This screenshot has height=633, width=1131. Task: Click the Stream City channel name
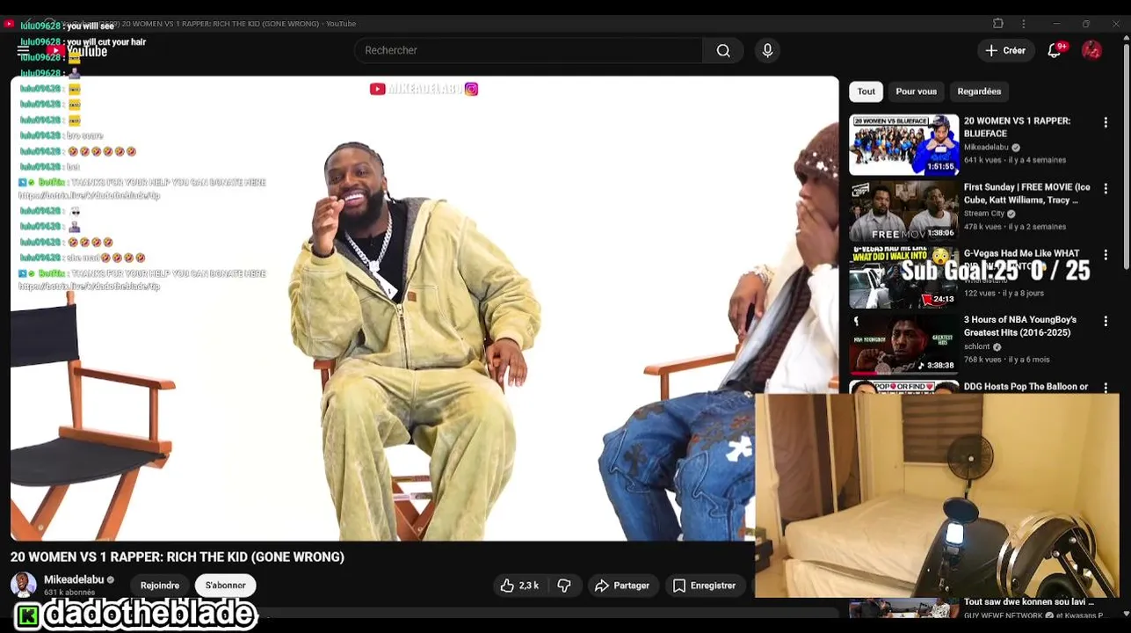984,214
